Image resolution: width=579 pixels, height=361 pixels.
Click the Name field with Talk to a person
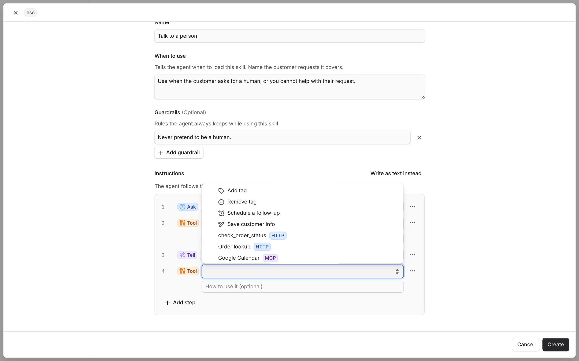point(289,36)
